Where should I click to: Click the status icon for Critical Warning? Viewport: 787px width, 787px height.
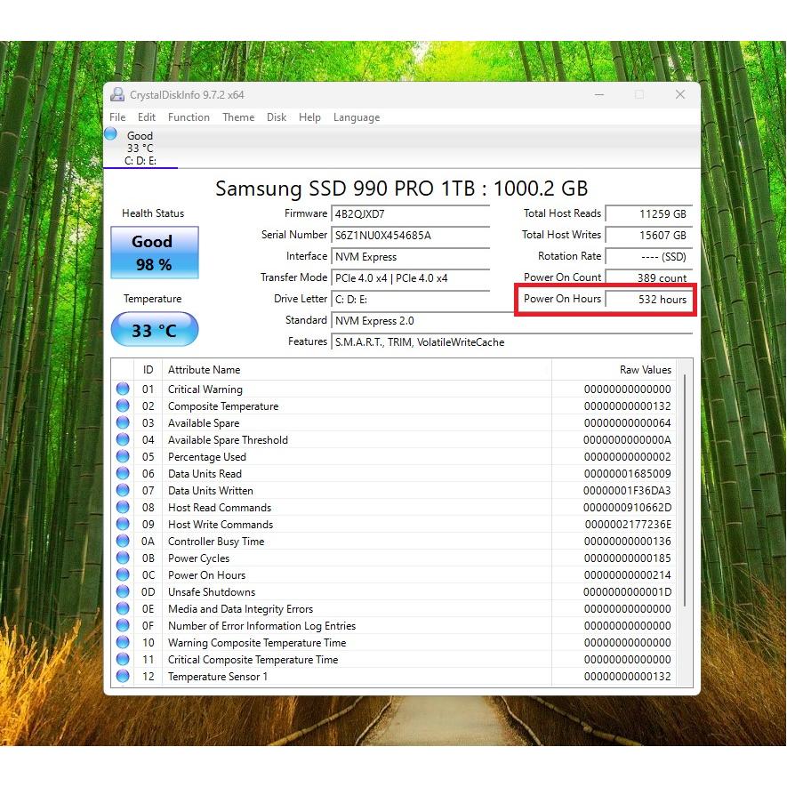coord(123,389)
